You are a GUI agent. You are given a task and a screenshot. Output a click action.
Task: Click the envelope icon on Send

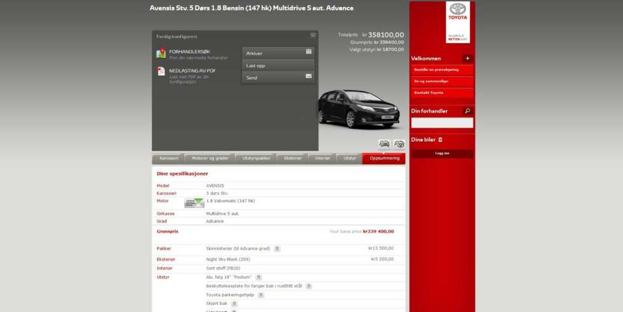tap(308, 76)
